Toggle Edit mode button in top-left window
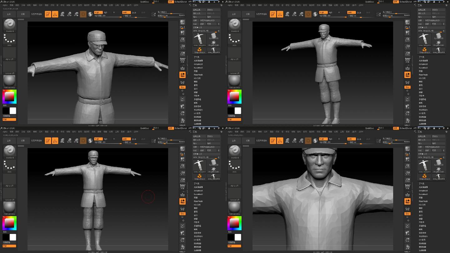Viewport: 450px width, 253px height. pos(48,14)
